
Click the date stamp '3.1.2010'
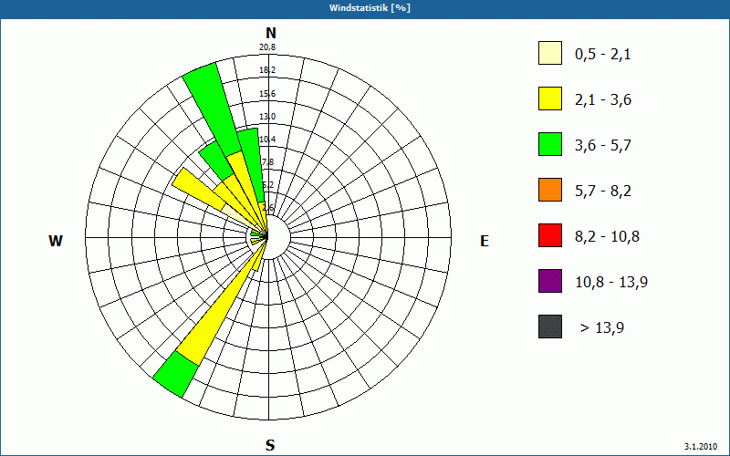701,447
